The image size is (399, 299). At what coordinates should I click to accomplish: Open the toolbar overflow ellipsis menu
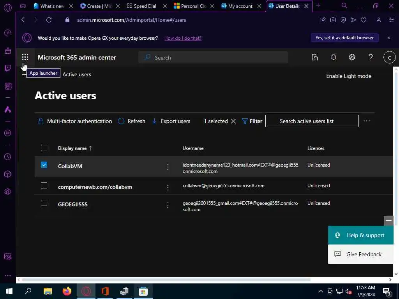tap(367, 121)
